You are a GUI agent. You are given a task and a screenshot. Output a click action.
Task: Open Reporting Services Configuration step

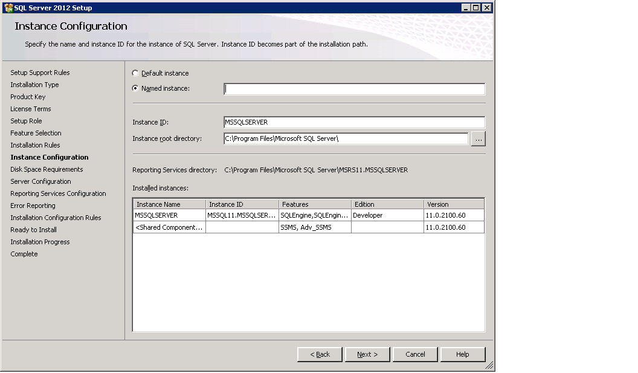tap(58, 193)
